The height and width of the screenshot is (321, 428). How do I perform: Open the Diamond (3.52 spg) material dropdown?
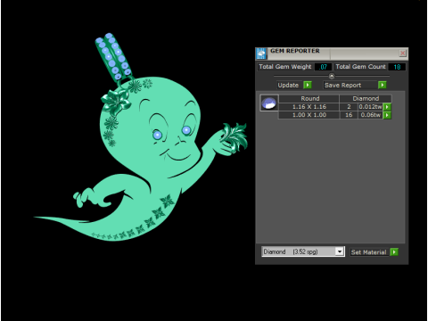coord(340,251)
